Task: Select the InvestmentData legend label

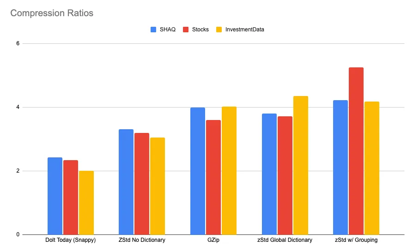Action: (244, 30)
